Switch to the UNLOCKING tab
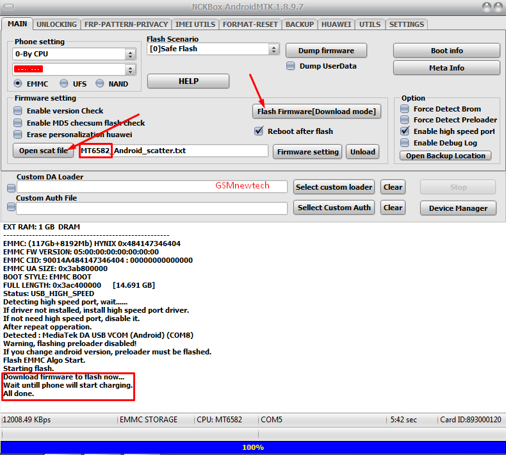This screenshot has width=506, height=455. [56, 24]
